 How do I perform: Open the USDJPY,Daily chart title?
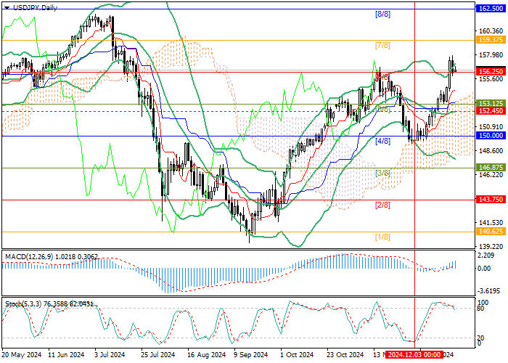click(33, 6)
